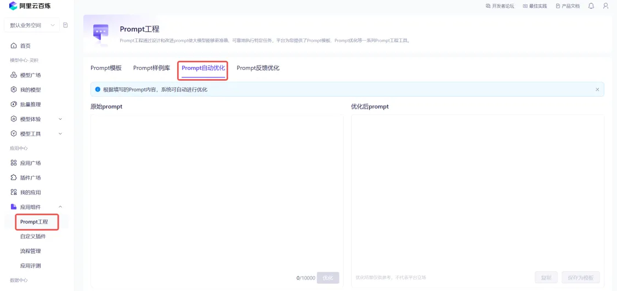
Task: Expand the 模型体验 chevron
Action: pos(60,119)
